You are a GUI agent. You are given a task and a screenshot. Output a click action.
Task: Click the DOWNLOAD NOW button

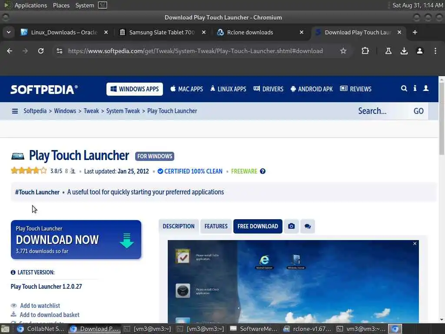pyautogui.click(x=76, y=240)
